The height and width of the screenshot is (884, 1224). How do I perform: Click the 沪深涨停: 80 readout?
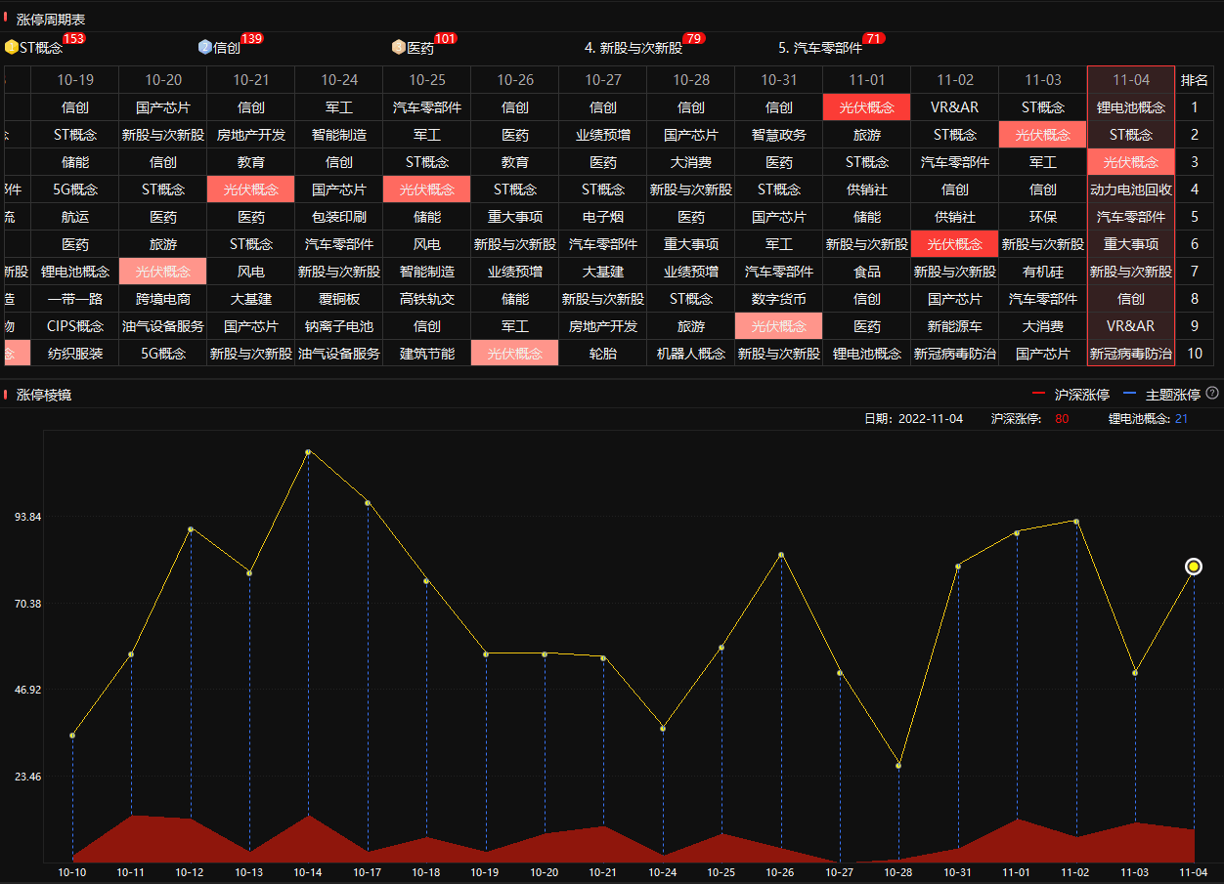[1029, 419]
